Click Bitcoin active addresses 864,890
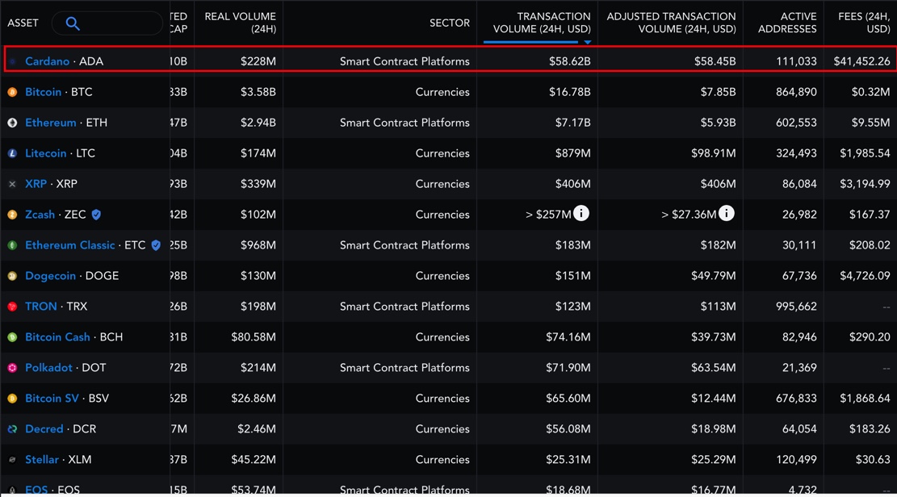 [796, 92]
